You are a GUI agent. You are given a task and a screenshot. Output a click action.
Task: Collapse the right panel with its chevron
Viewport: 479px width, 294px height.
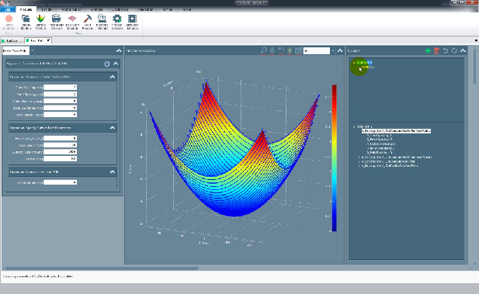(x=463, y=50)
